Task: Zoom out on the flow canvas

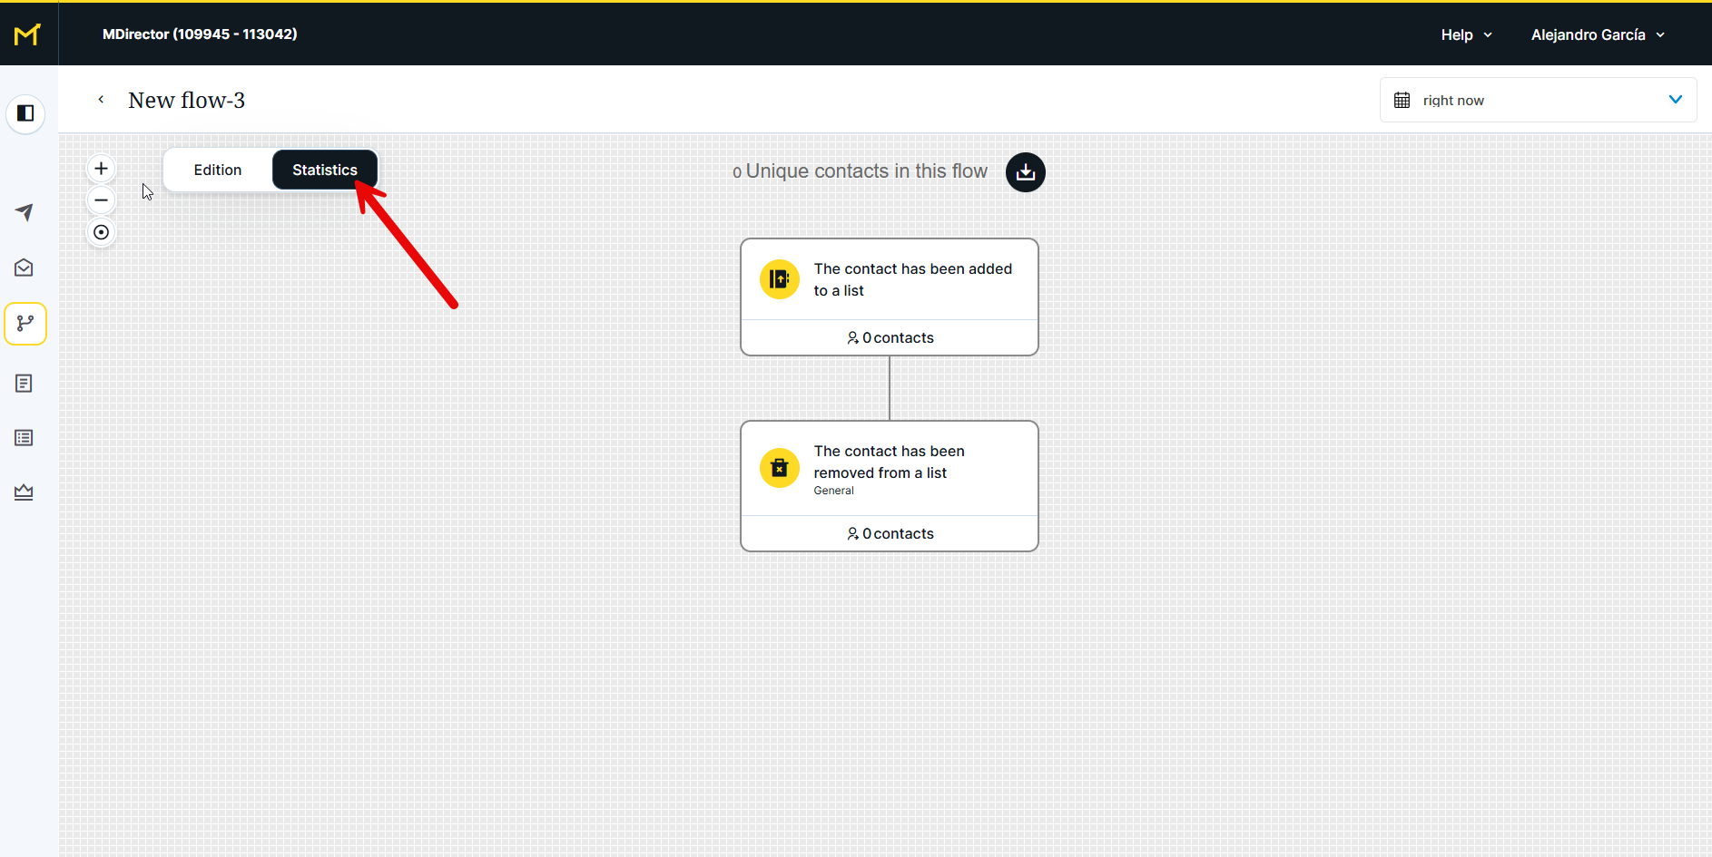Action: 102,200
